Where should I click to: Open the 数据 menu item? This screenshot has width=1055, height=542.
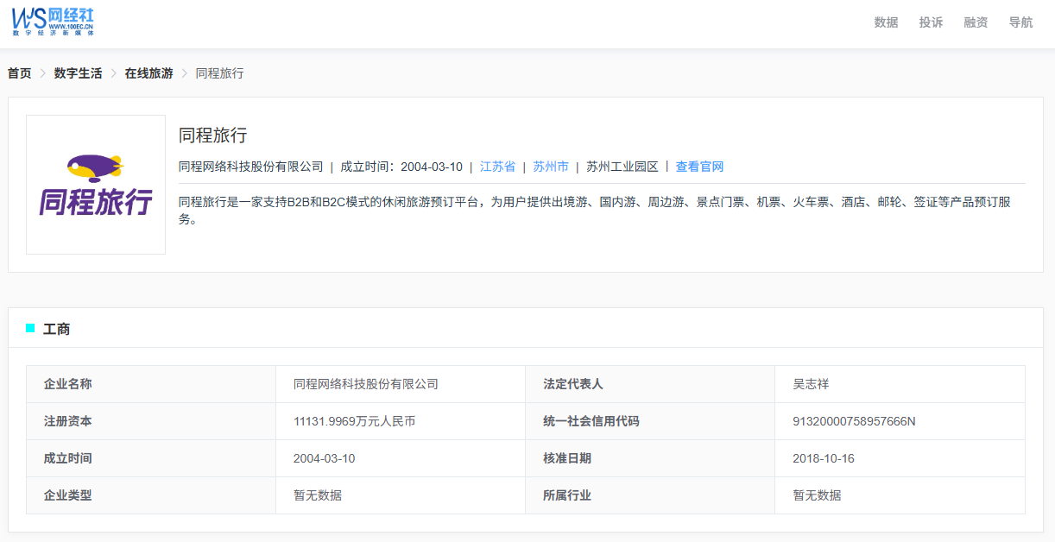(886, 22)
